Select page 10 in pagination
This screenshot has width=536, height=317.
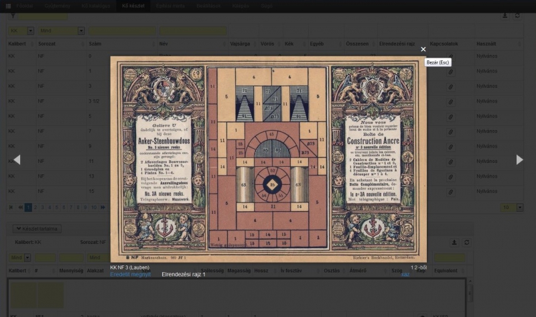pyautogui.click(x=94, y=207)
